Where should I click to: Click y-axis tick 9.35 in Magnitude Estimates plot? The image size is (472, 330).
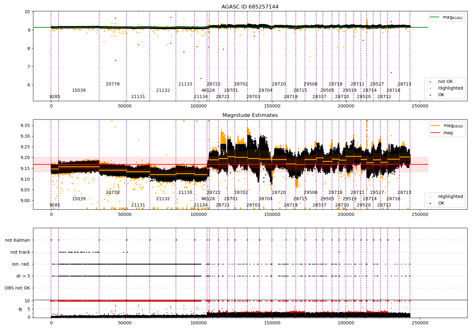25,126
